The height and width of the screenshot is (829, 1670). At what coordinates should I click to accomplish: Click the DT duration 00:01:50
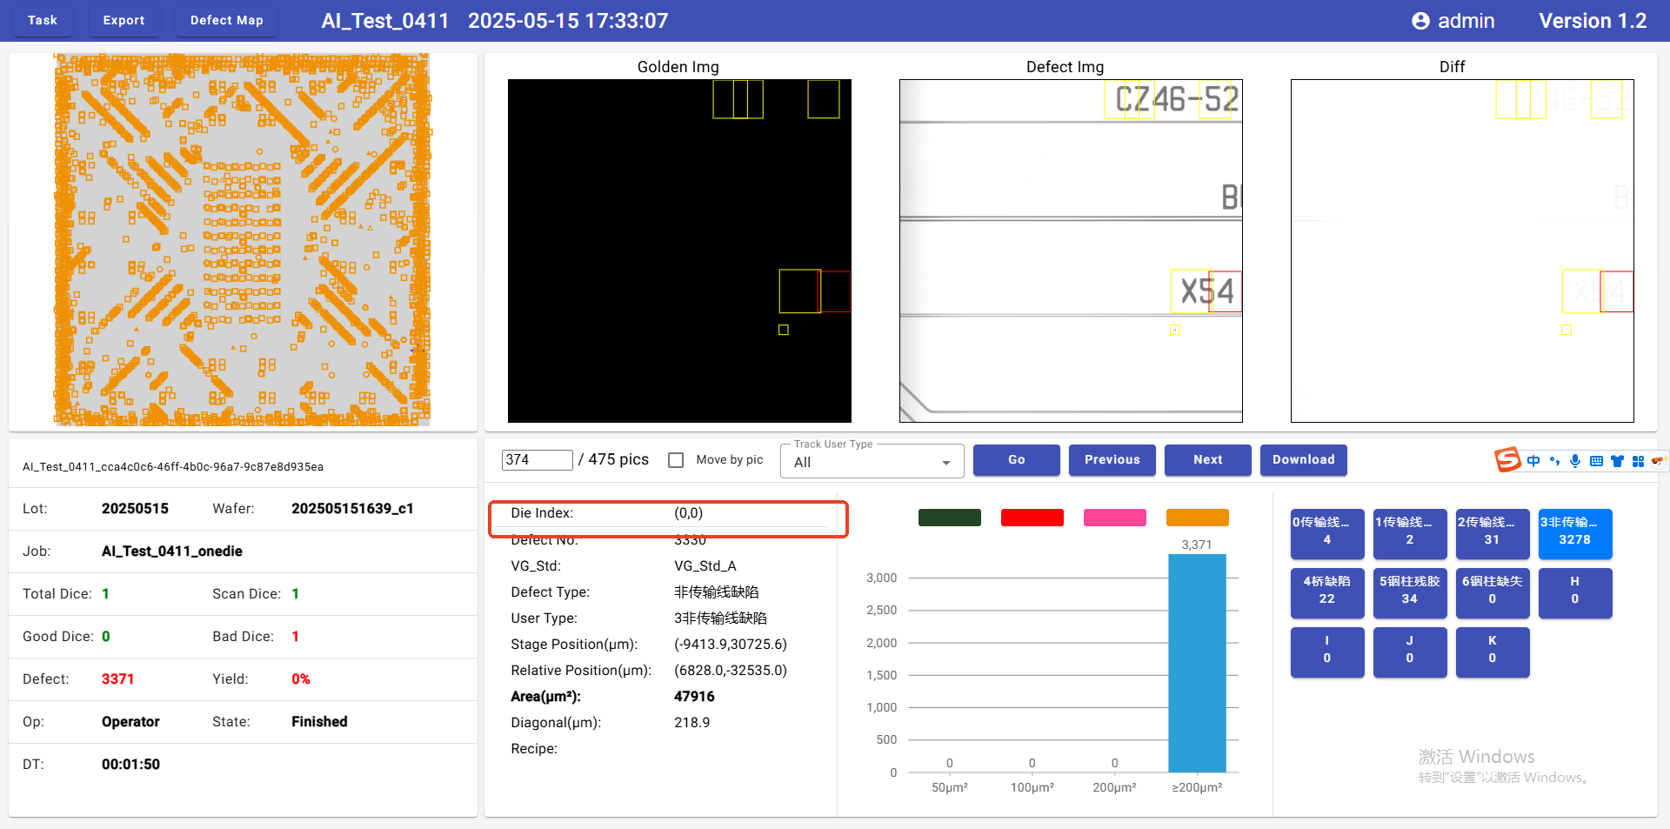coord(130,765)
